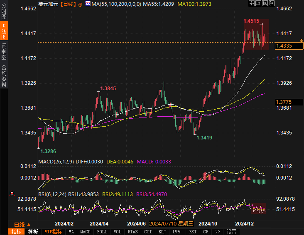The image size is (304, 235).
Task: Open the 分时图 side tab
Action: click(x=4, y=11)
